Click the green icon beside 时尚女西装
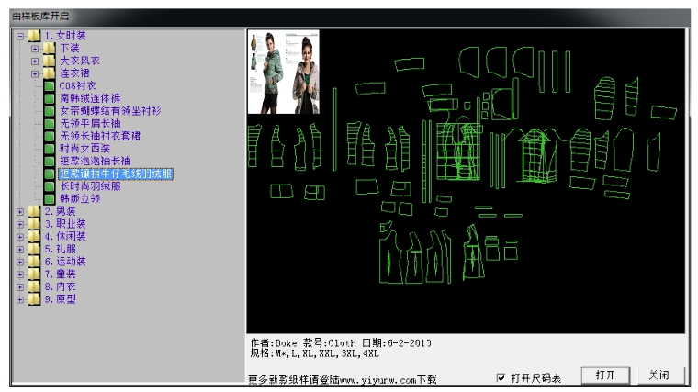The image size is (698, 392). [x=50, y=148]
